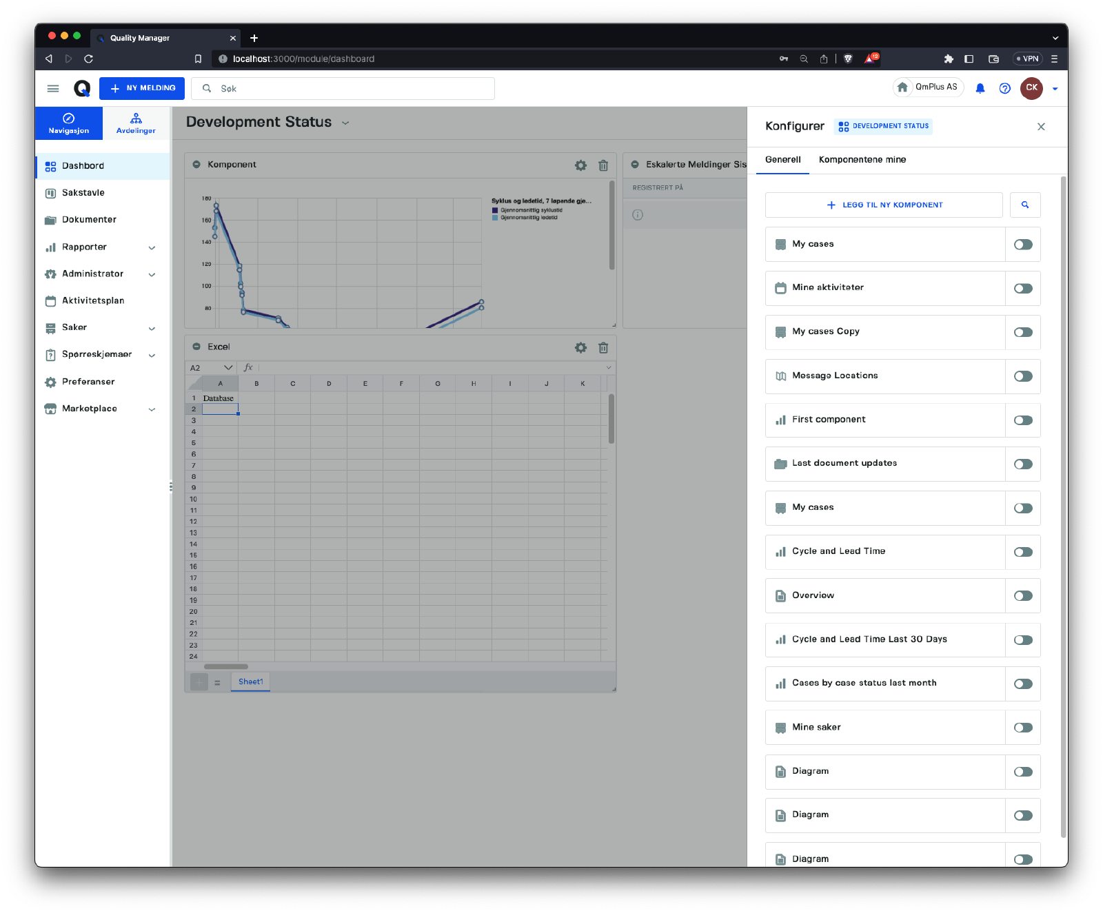Collapse the Eskalerte Meldinger widget
1103x913 pixels.
(x=635, y=165)
